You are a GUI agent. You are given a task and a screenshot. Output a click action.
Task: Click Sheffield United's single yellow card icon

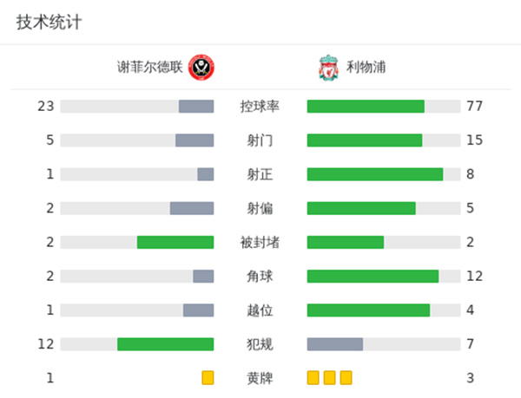click(x=208, y=378)
